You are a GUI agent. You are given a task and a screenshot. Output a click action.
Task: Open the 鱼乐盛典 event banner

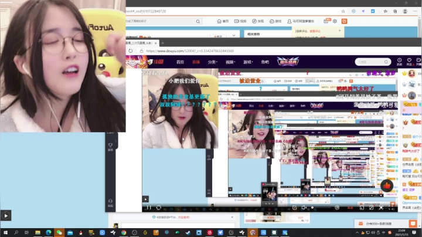click(x=288, y=62)
